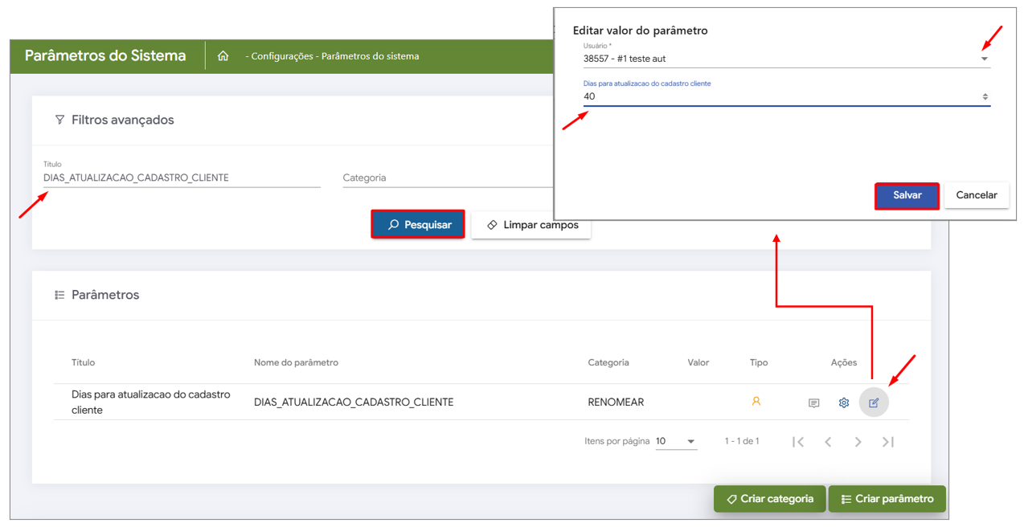Click the orange user type icon
Image resolution: width=1024 pixels, height=527 pixels.
pyautogui.click(x=756, y=401)
